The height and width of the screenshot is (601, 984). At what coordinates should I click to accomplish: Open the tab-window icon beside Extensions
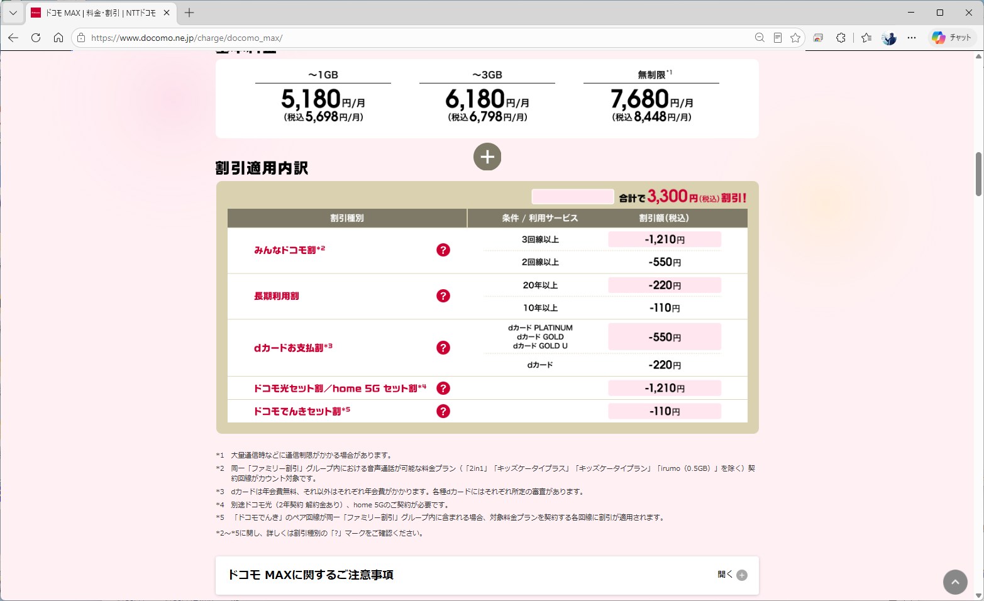coord(818,38)
